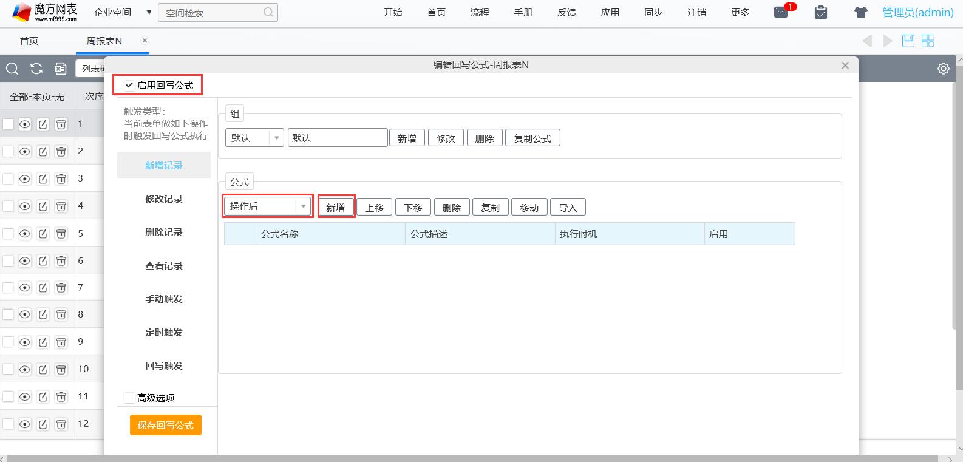Edit record in row 6

click(x=43, y=261)
